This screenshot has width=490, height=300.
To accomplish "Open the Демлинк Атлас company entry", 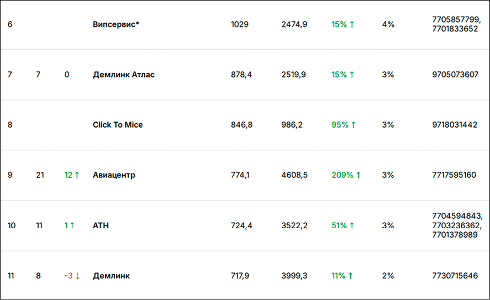I will click(x=124, y=75).
